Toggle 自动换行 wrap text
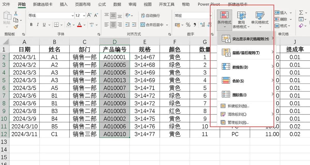 pyautogui.click(x=150, y=15)
